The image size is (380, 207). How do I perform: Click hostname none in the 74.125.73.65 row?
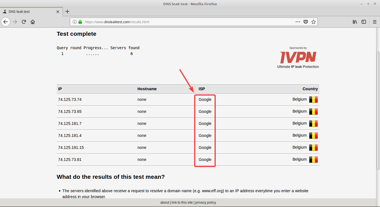142,111
